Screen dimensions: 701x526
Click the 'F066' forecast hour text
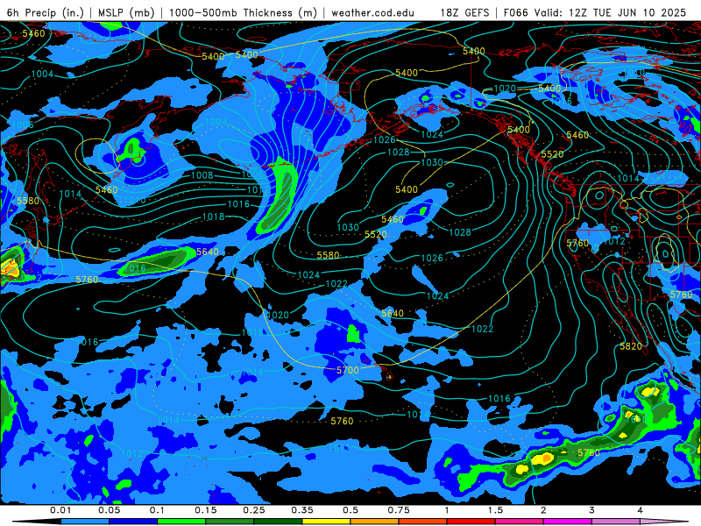[516, 12]
